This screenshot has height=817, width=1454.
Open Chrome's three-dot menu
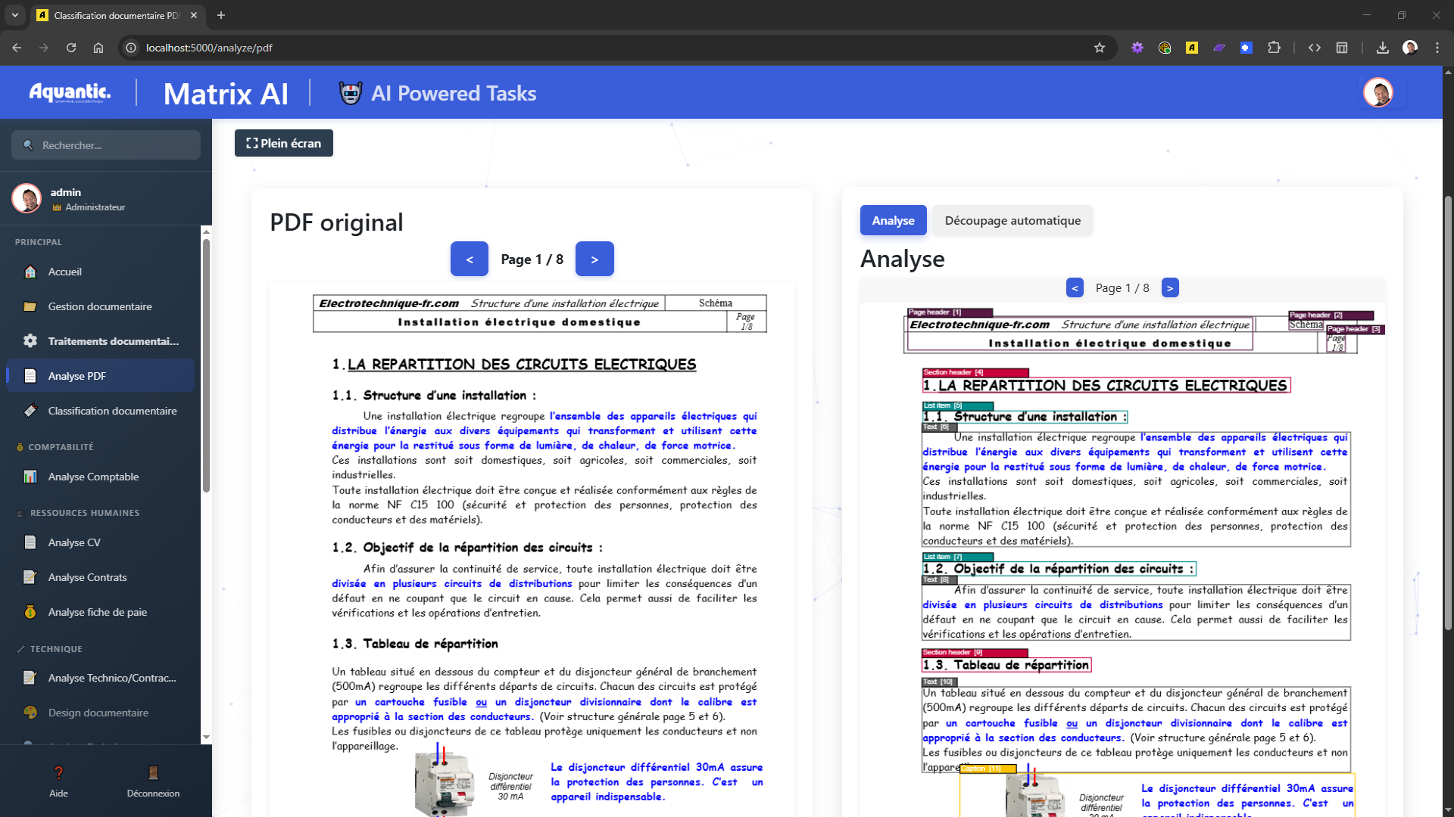pos(1437,47)
